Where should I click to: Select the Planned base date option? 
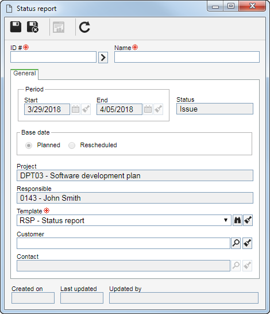[x=29, y=145]
